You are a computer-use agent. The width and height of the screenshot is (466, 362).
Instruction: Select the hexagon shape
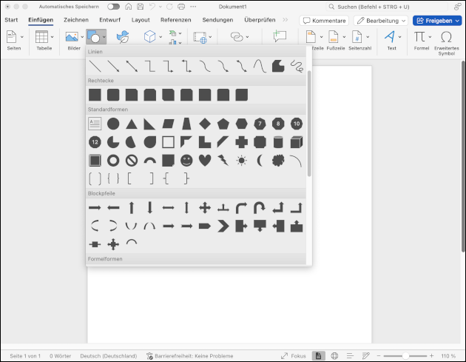pos(242,124)
